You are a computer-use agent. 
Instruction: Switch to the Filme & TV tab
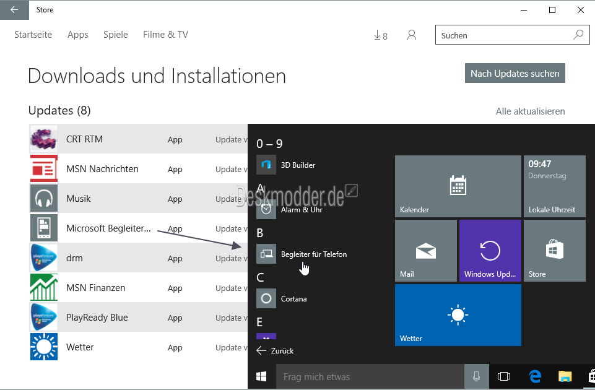point(165,35)
